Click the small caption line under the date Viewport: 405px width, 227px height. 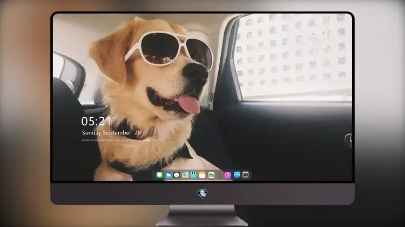[x=123, y=140]
